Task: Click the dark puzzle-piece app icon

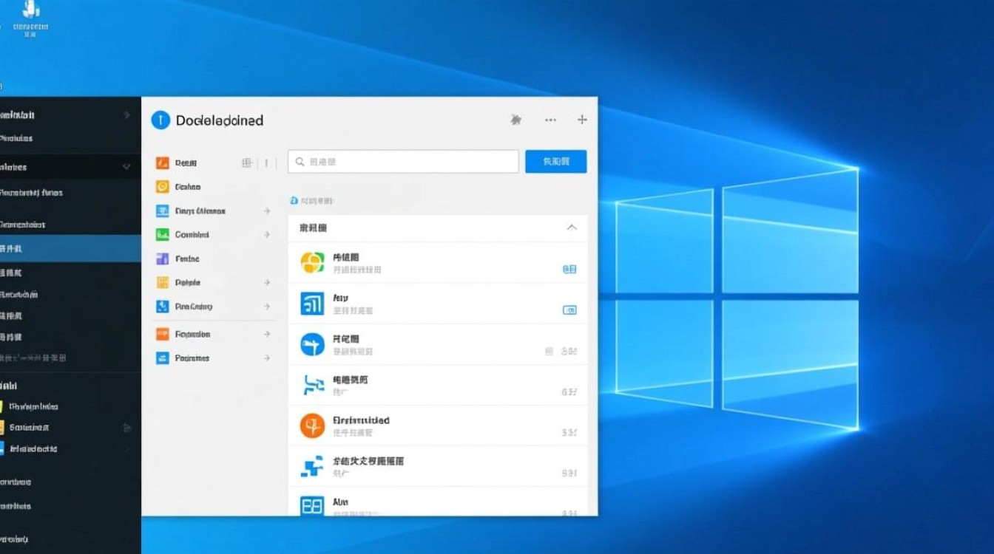Action: tap(311, 467)
